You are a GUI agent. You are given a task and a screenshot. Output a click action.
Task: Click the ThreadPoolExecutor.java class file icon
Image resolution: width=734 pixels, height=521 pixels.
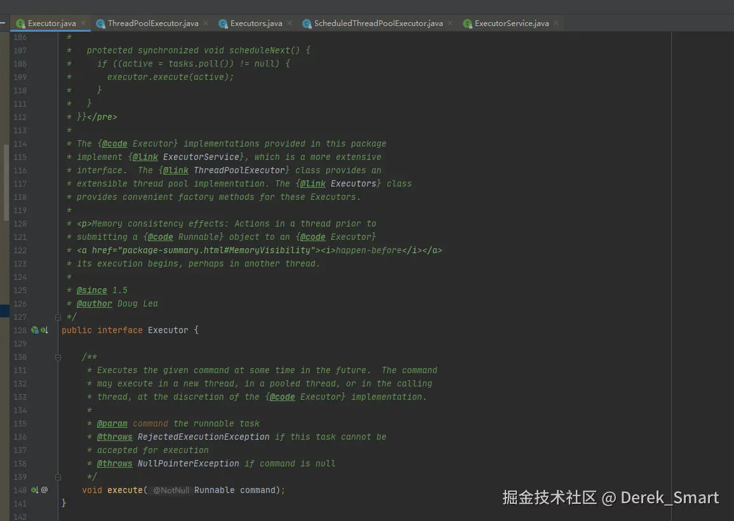(x=100, y=23)
